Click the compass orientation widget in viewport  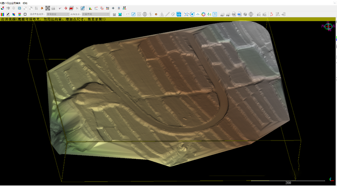point(329,26)
